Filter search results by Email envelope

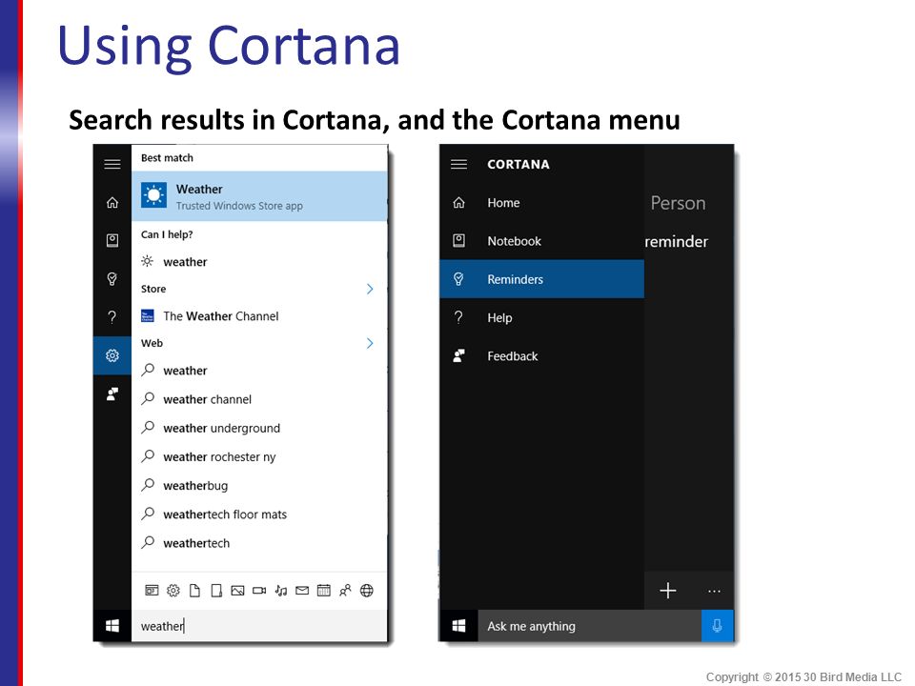click(x=302, y=591)
